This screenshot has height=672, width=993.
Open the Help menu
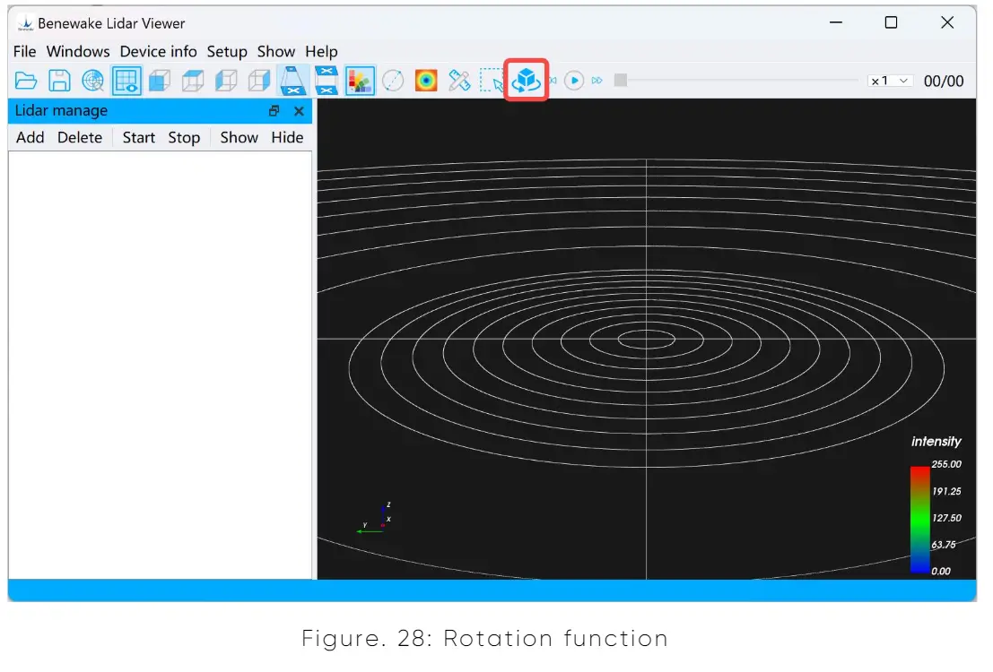coord(322,51)
